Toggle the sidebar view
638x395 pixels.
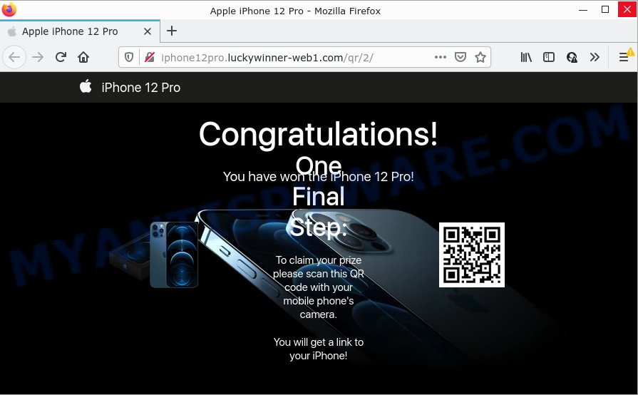pos(548,57)
